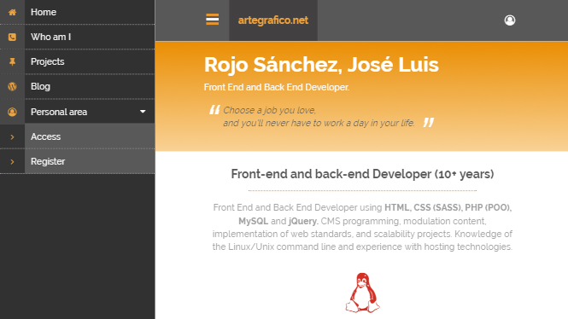Click the Rojo Sánchez, José Luis heading
The image size is (568, 319).
pos(321,65)
